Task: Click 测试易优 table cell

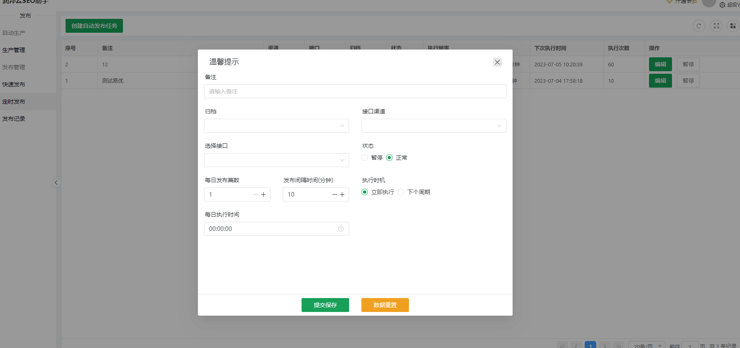Action: pyautogui.click(x=113, y=81)
